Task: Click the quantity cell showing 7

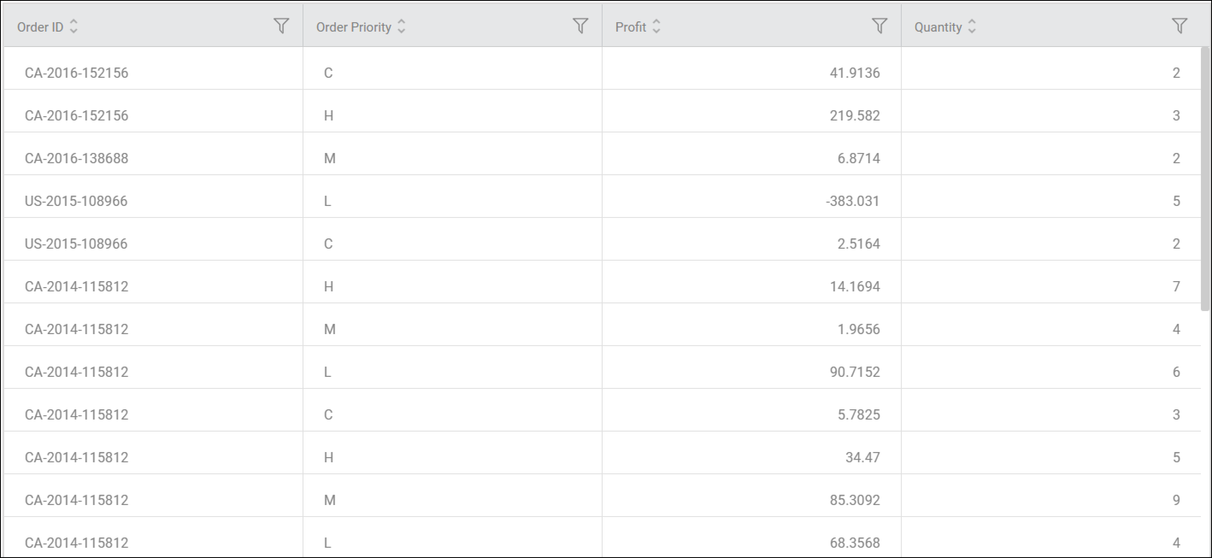Action: [x=1176, y=287]
